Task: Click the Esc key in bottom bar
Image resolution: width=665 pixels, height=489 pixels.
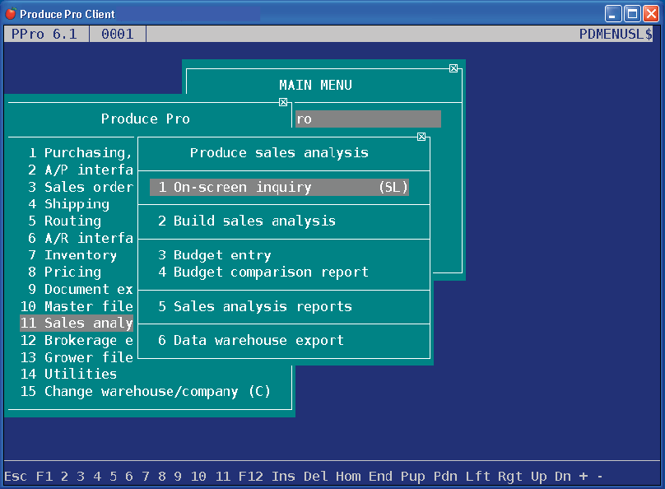Action: point(16,477)
